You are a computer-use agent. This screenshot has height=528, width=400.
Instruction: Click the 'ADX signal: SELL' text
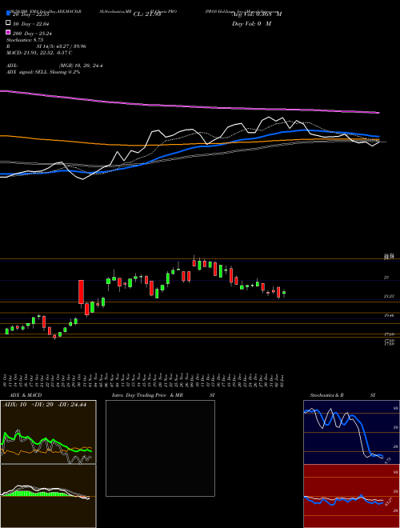click(27, 72)
